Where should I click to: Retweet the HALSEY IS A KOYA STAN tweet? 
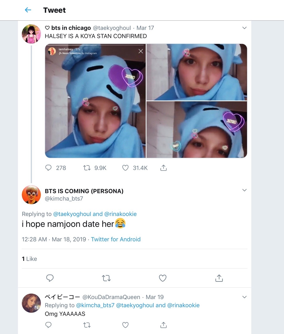pos(87,168)
